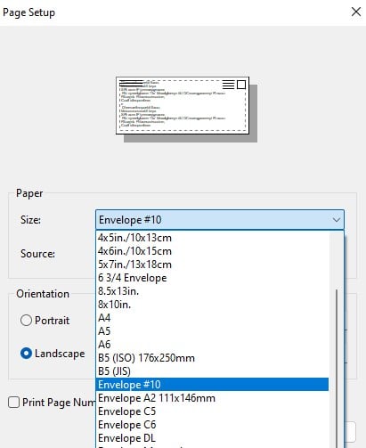Select Landscape orientation radio button

coord(26,354)
